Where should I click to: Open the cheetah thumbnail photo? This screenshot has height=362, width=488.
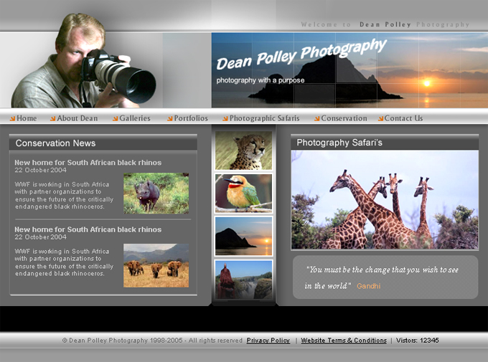[243, 151]
